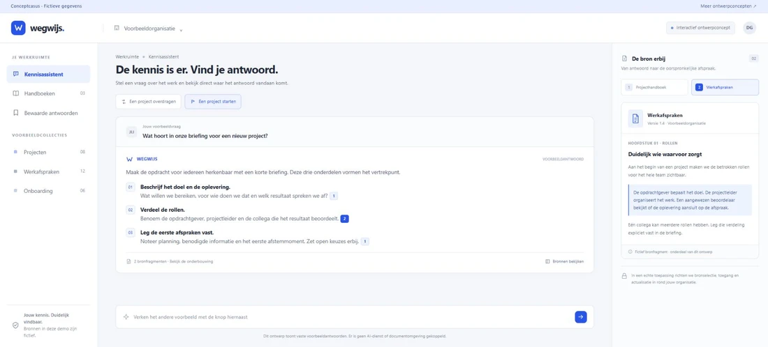Screen dimensions: 768x347
Task: Click the lock icon below source panel
Action: pyautogui.click(x=624, y=276)
